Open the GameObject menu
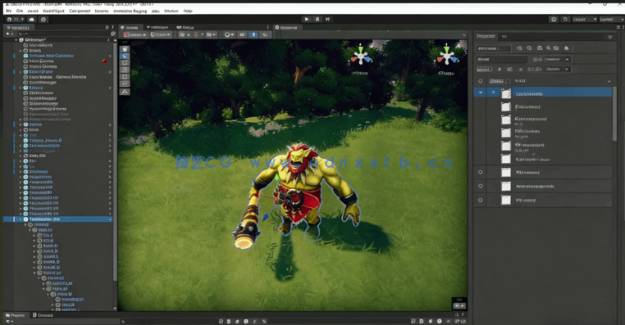Viewport: 625px width, 325px height. click(x=53, y=11)
